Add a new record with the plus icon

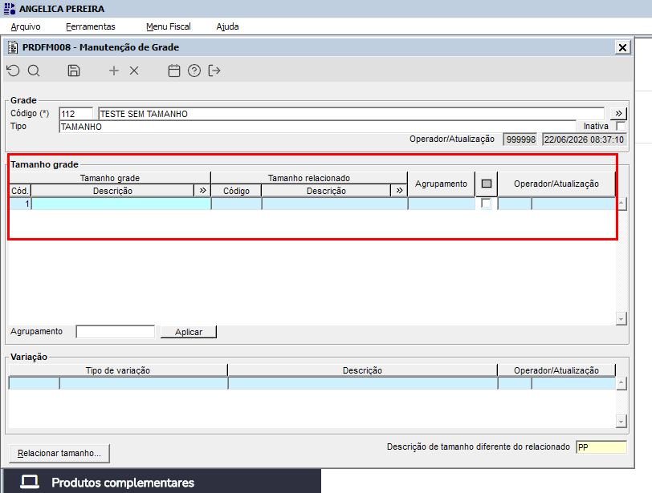click(x=113, y=71)
